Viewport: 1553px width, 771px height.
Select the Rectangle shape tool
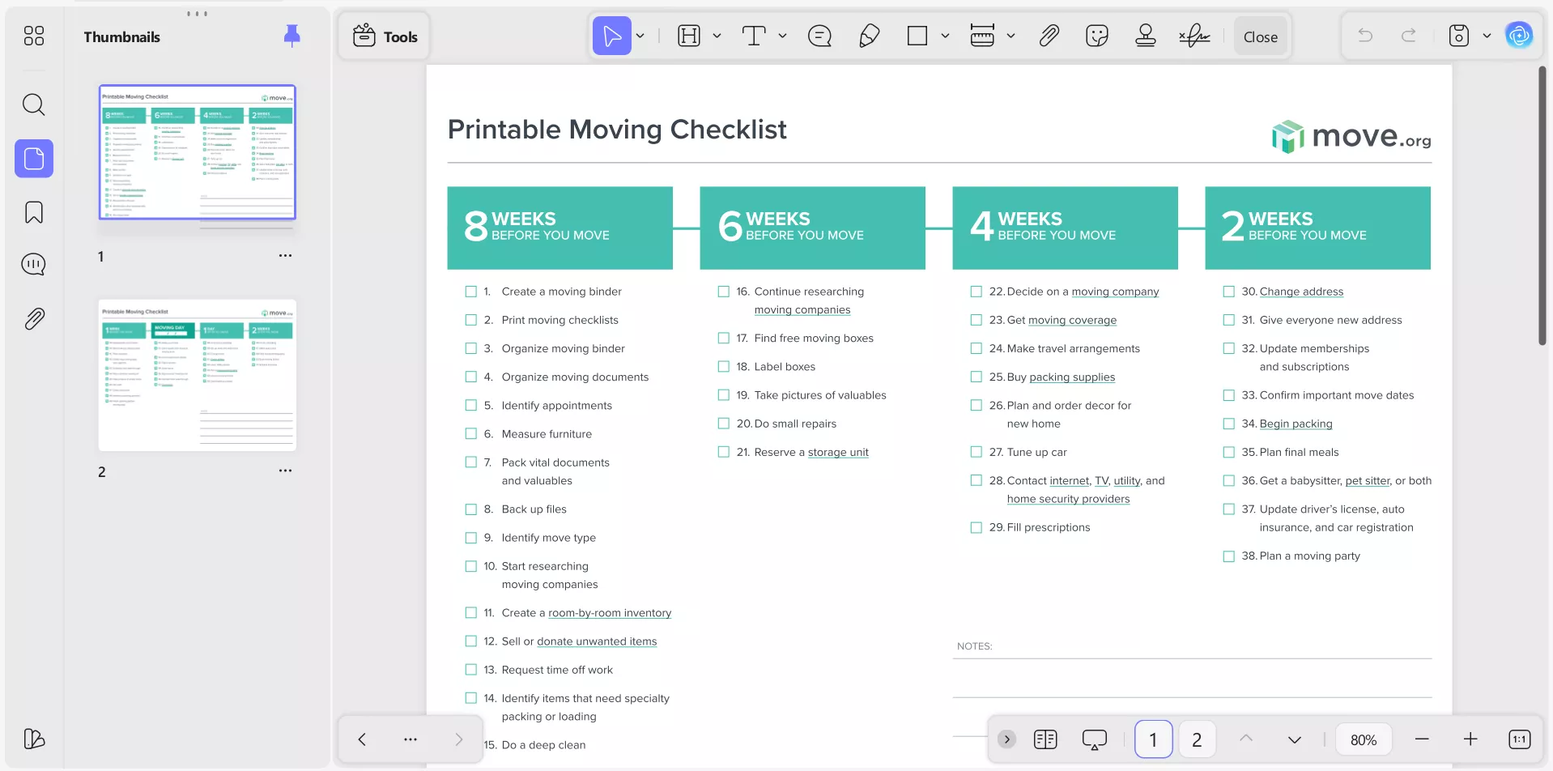pyautogui.click(x=917, y=36)
